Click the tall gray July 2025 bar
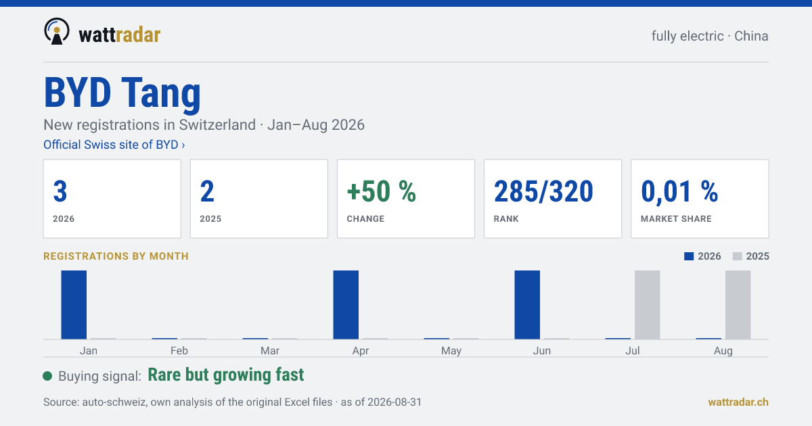Screen dimensions: 812x426 [x=648, y=305]
